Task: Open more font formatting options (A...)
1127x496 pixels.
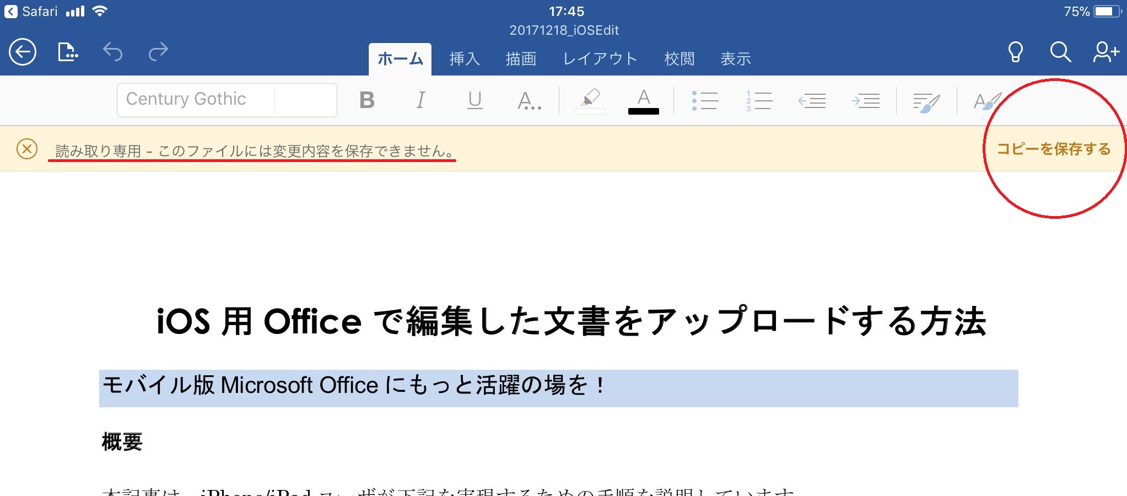Action: (529, 100)
